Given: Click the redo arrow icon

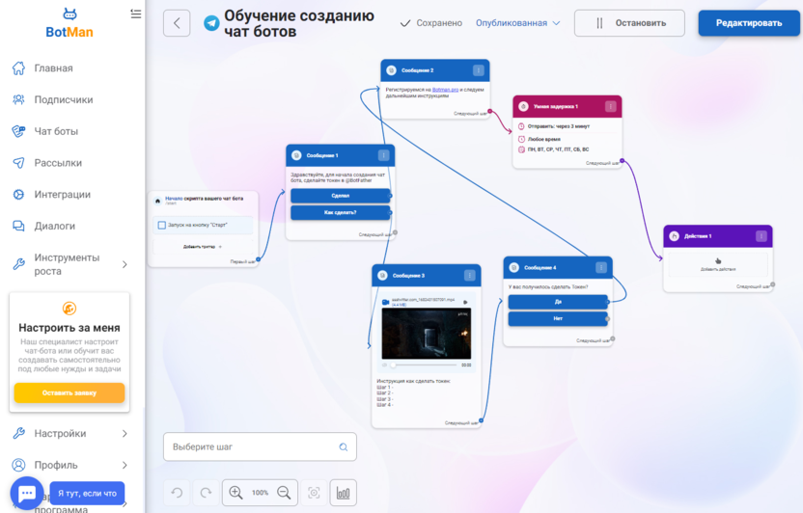Looking at the screenshot, I should [x=206, y=493].
